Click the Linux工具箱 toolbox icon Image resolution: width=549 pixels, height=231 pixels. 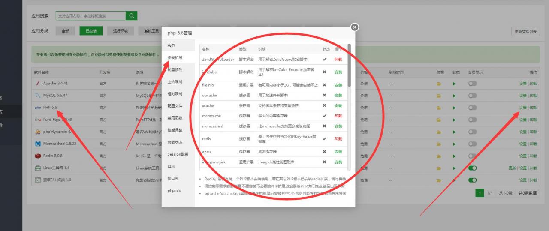coord(38,168)
